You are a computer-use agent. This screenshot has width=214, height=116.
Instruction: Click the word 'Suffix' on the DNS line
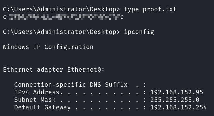tap(116, 85)
